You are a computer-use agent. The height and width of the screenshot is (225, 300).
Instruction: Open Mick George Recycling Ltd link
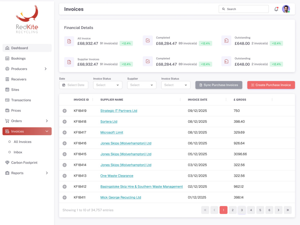pos(121,197)
